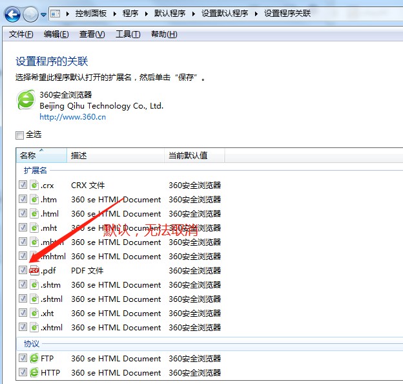Click .pdf row's default value 360安全浏览器
This screenshot has width=403, height=384.
(x=195, y=271)
